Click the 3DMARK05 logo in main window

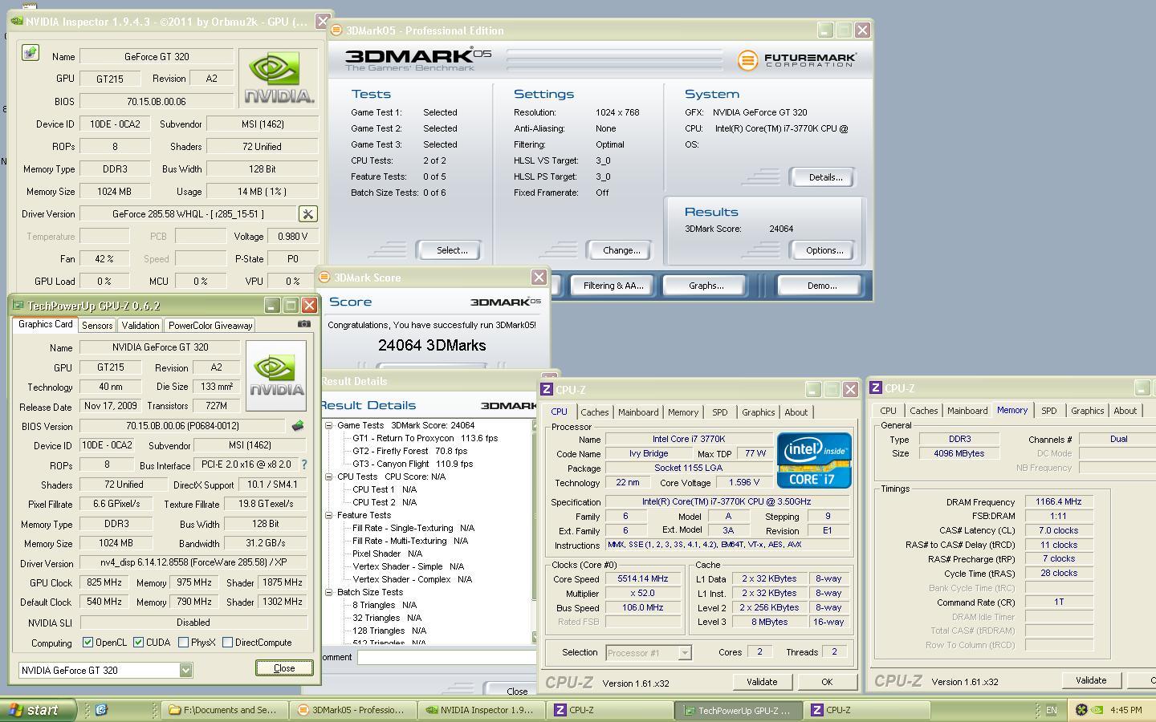tap(417, 59)
